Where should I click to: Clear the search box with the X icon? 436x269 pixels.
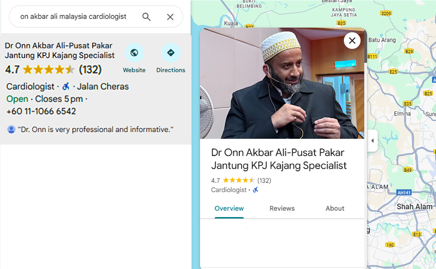tap(170, 17)
